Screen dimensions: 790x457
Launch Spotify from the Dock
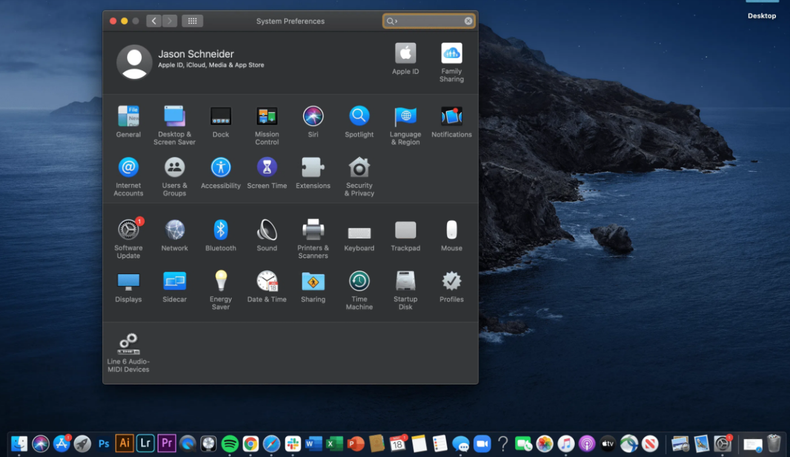coord(230,444)
